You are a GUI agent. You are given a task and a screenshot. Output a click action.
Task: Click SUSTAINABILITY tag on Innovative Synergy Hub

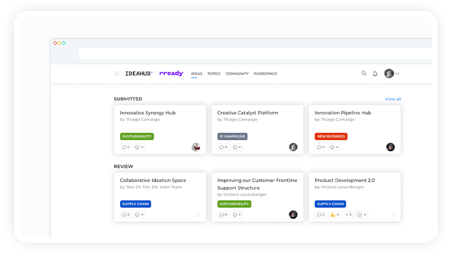tap(137, 136)
